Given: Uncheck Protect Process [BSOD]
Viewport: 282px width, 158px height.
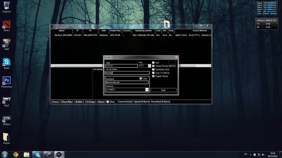Looking at the screenshot, I should pyautogui.click(x=153, y=66).
